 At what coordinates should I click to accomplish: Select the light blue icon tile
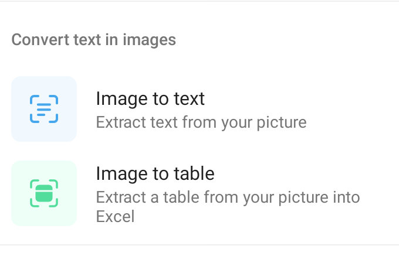(x=44, y=109)
